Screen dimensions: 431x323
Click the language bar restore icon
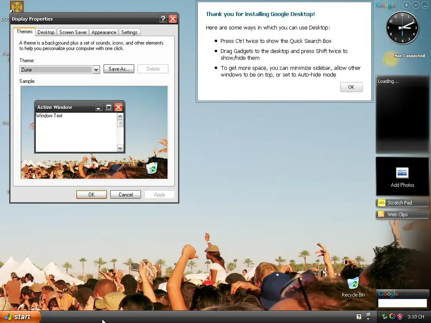tap(368, 314)
